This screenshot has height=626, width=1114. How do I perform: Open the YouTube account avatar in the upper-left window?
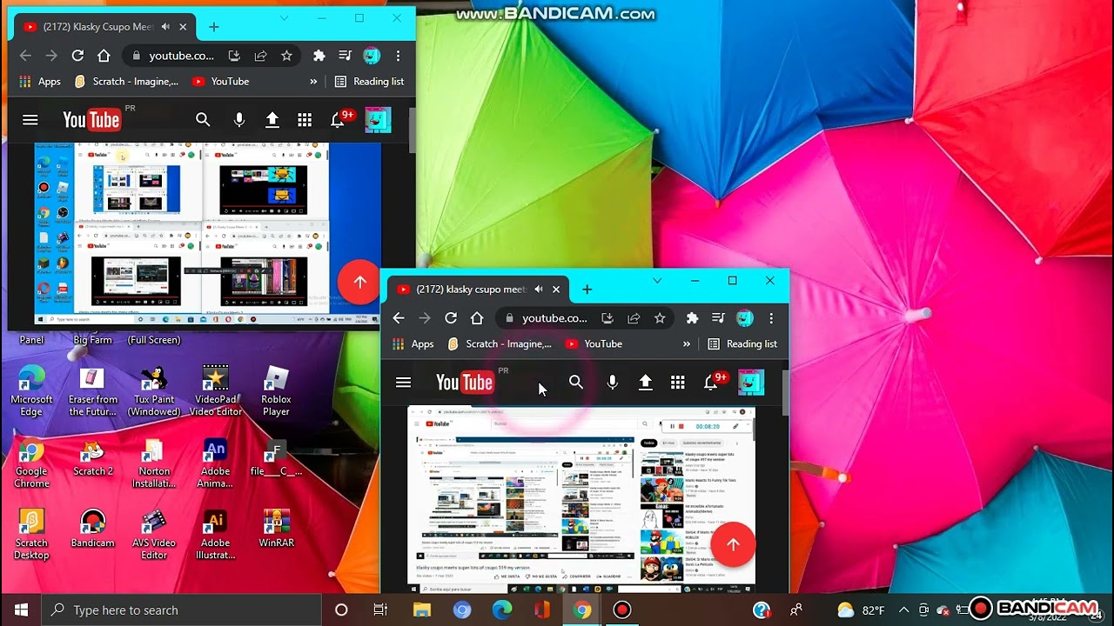tap(378, 120)
